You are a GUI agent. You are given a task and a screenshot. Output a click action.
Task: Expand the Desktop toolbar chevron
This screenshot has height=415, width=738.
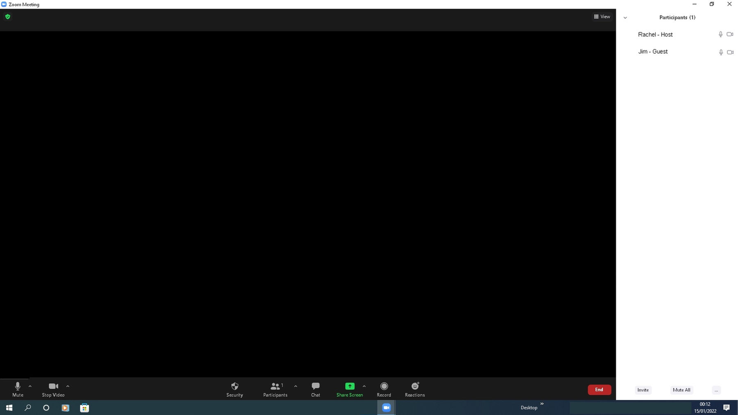(x=542, y=404)
